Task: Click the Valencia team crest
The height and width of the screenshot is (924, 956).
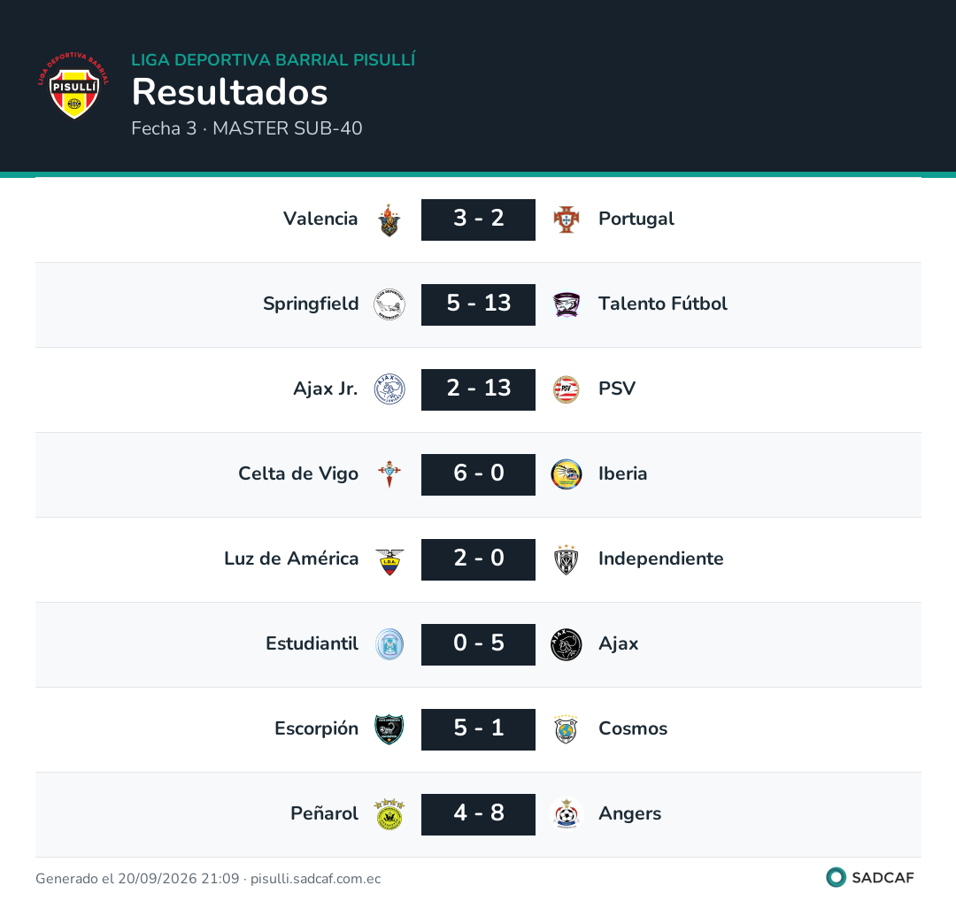Action: pos(389,220)
